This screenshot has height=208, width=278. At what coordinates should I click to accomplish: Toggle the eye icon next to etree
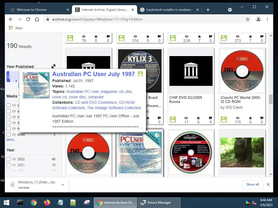[14, 134]
